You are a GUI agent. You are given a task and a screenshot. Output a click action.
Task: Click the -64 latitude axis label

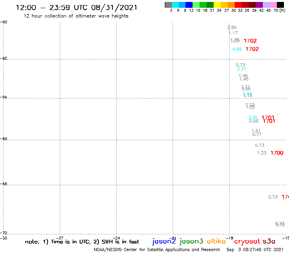[x=4, y=97]
